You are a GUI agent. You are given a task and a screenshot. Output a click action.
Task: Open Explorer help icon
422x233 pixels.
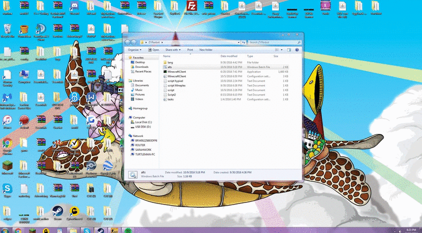tap(297, 50)
